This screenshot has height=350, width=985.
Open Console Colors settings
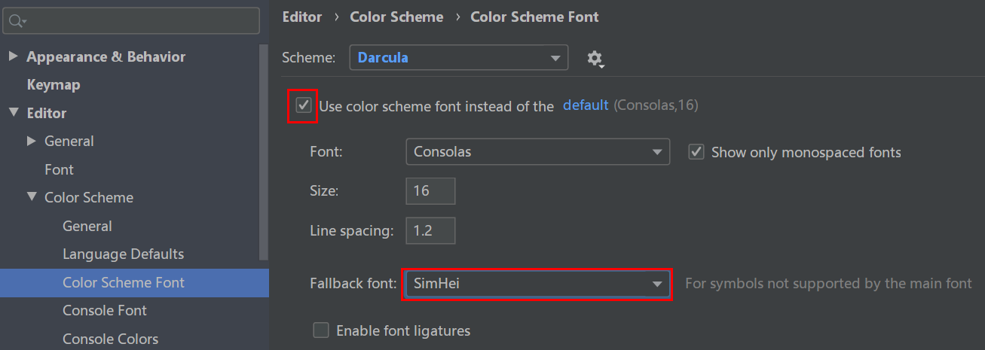pos(110,339)
